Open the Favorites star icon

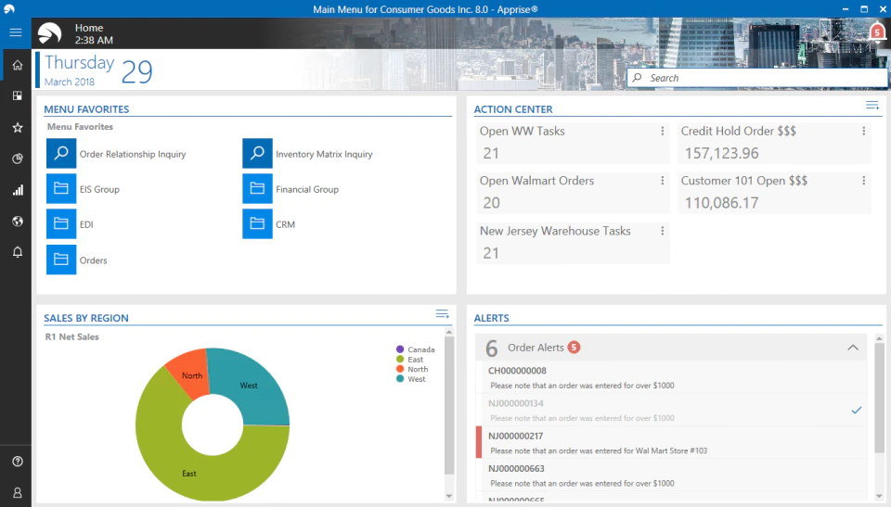(18, 128)
